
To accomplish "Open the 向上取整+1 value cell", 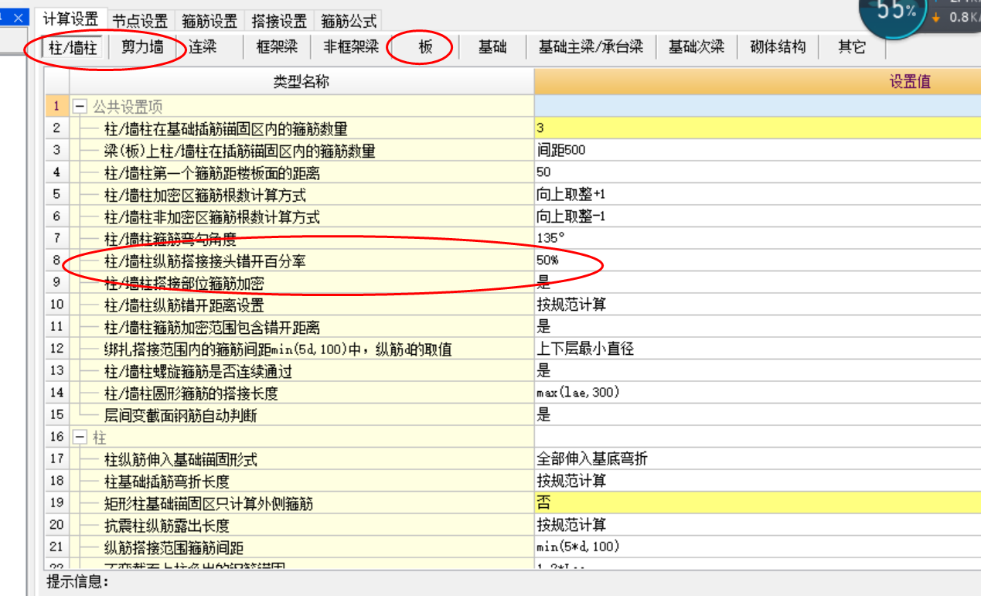I will click(x=758, y=195).
